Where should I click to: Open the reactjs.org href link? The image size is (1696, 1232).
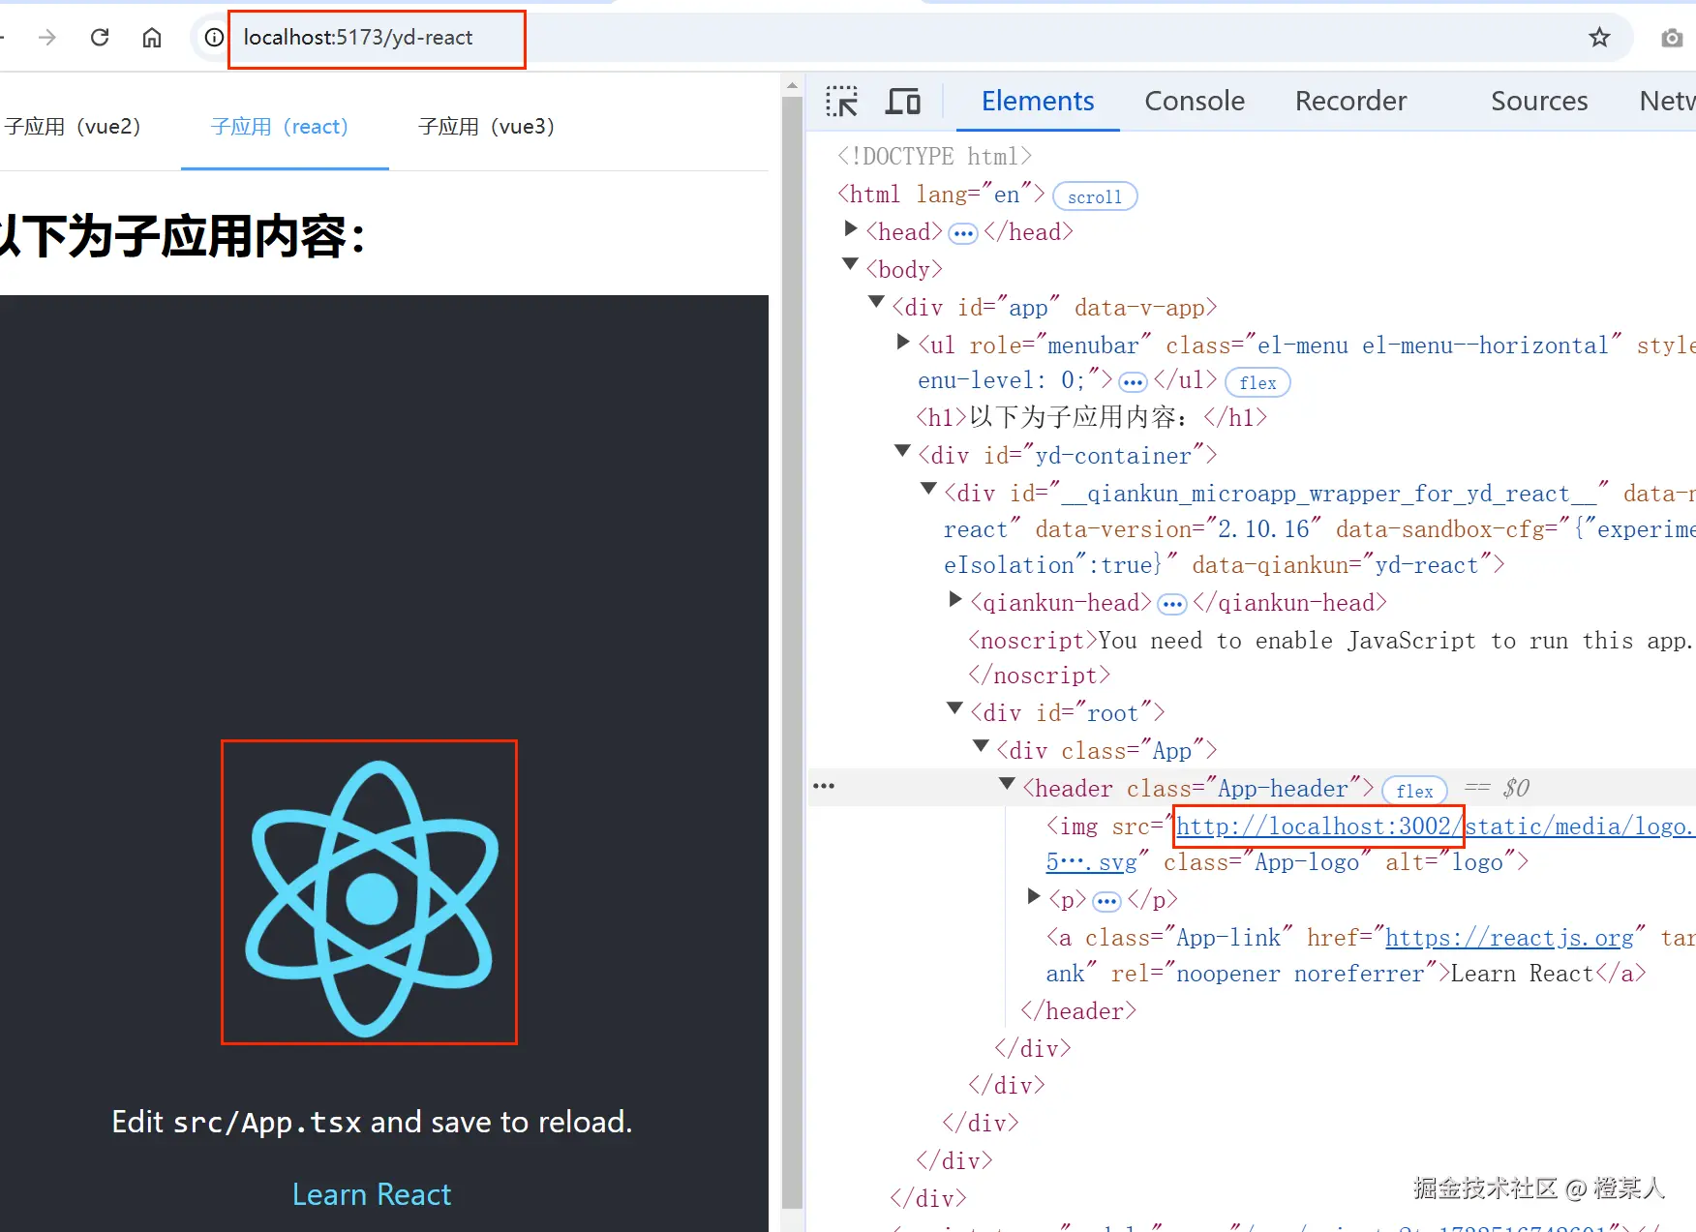tap(1509, 938)
